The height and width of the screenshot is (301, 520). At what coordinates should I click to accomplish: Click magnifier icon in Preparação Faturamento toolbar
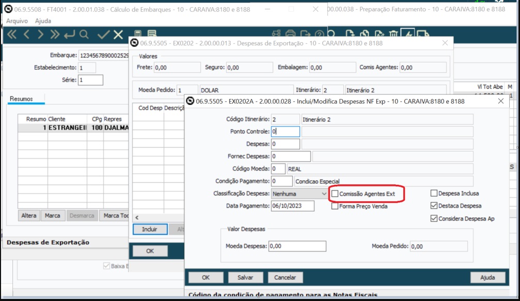pyautogui.click(x=332, y=34)
